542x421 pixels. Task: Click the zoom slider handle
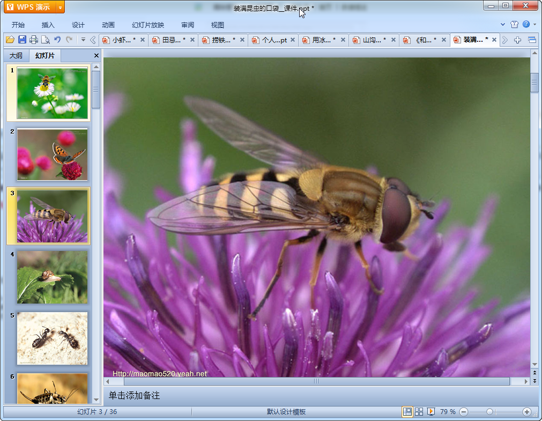coord(489,412)
